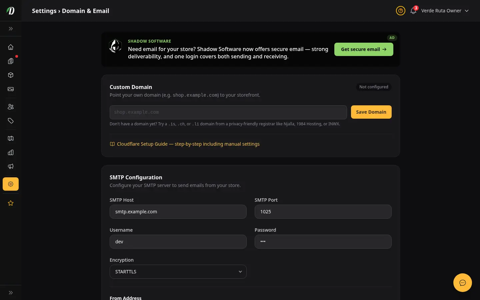Focus the Password field
This screenshot has width=480, height=300.
(x=323, y=242)
